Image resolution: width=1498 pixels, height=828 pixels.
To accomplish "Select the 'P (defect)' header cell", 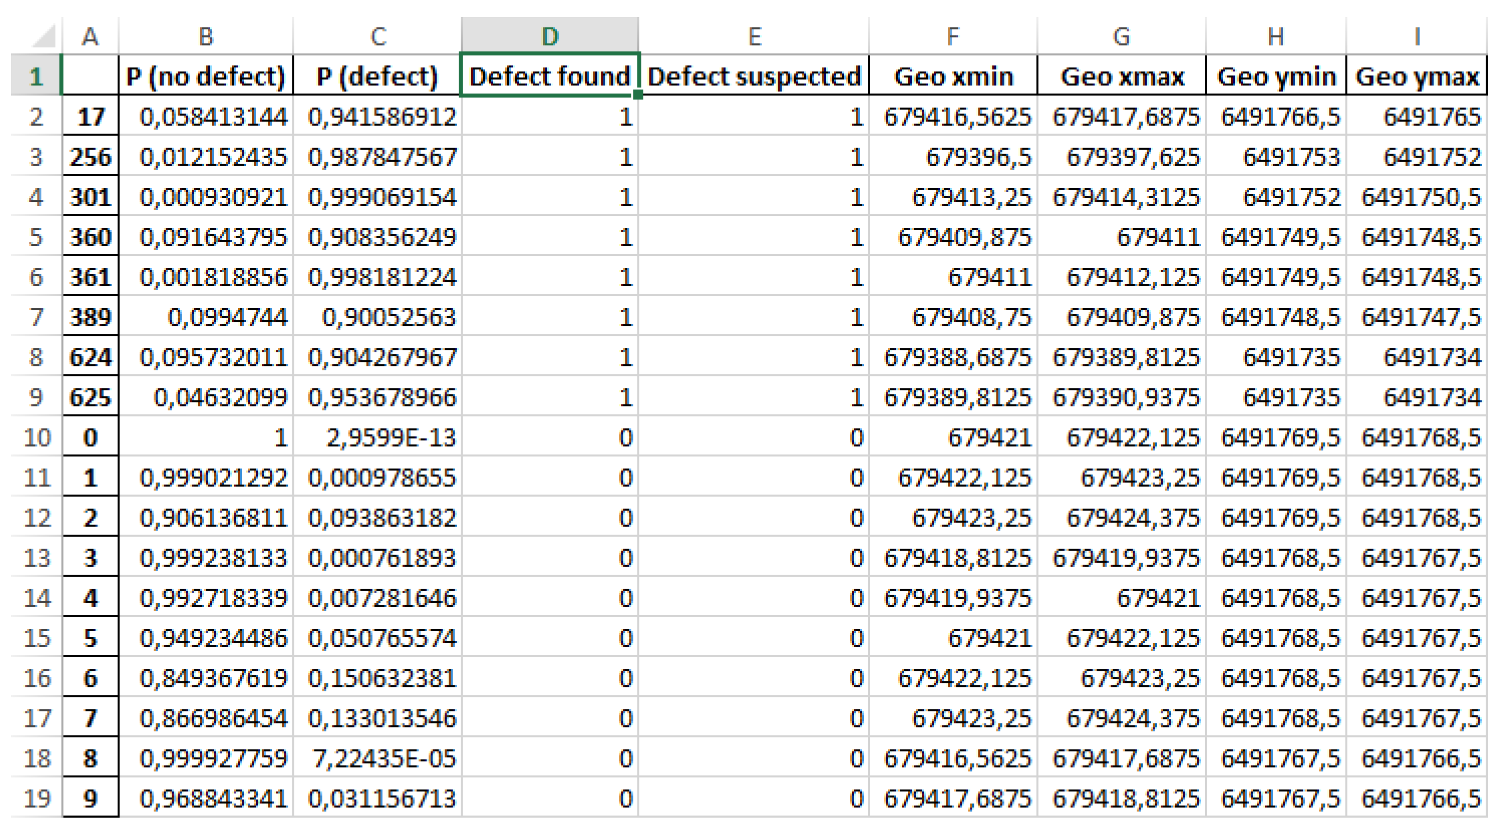I will (x=377, y=76).
